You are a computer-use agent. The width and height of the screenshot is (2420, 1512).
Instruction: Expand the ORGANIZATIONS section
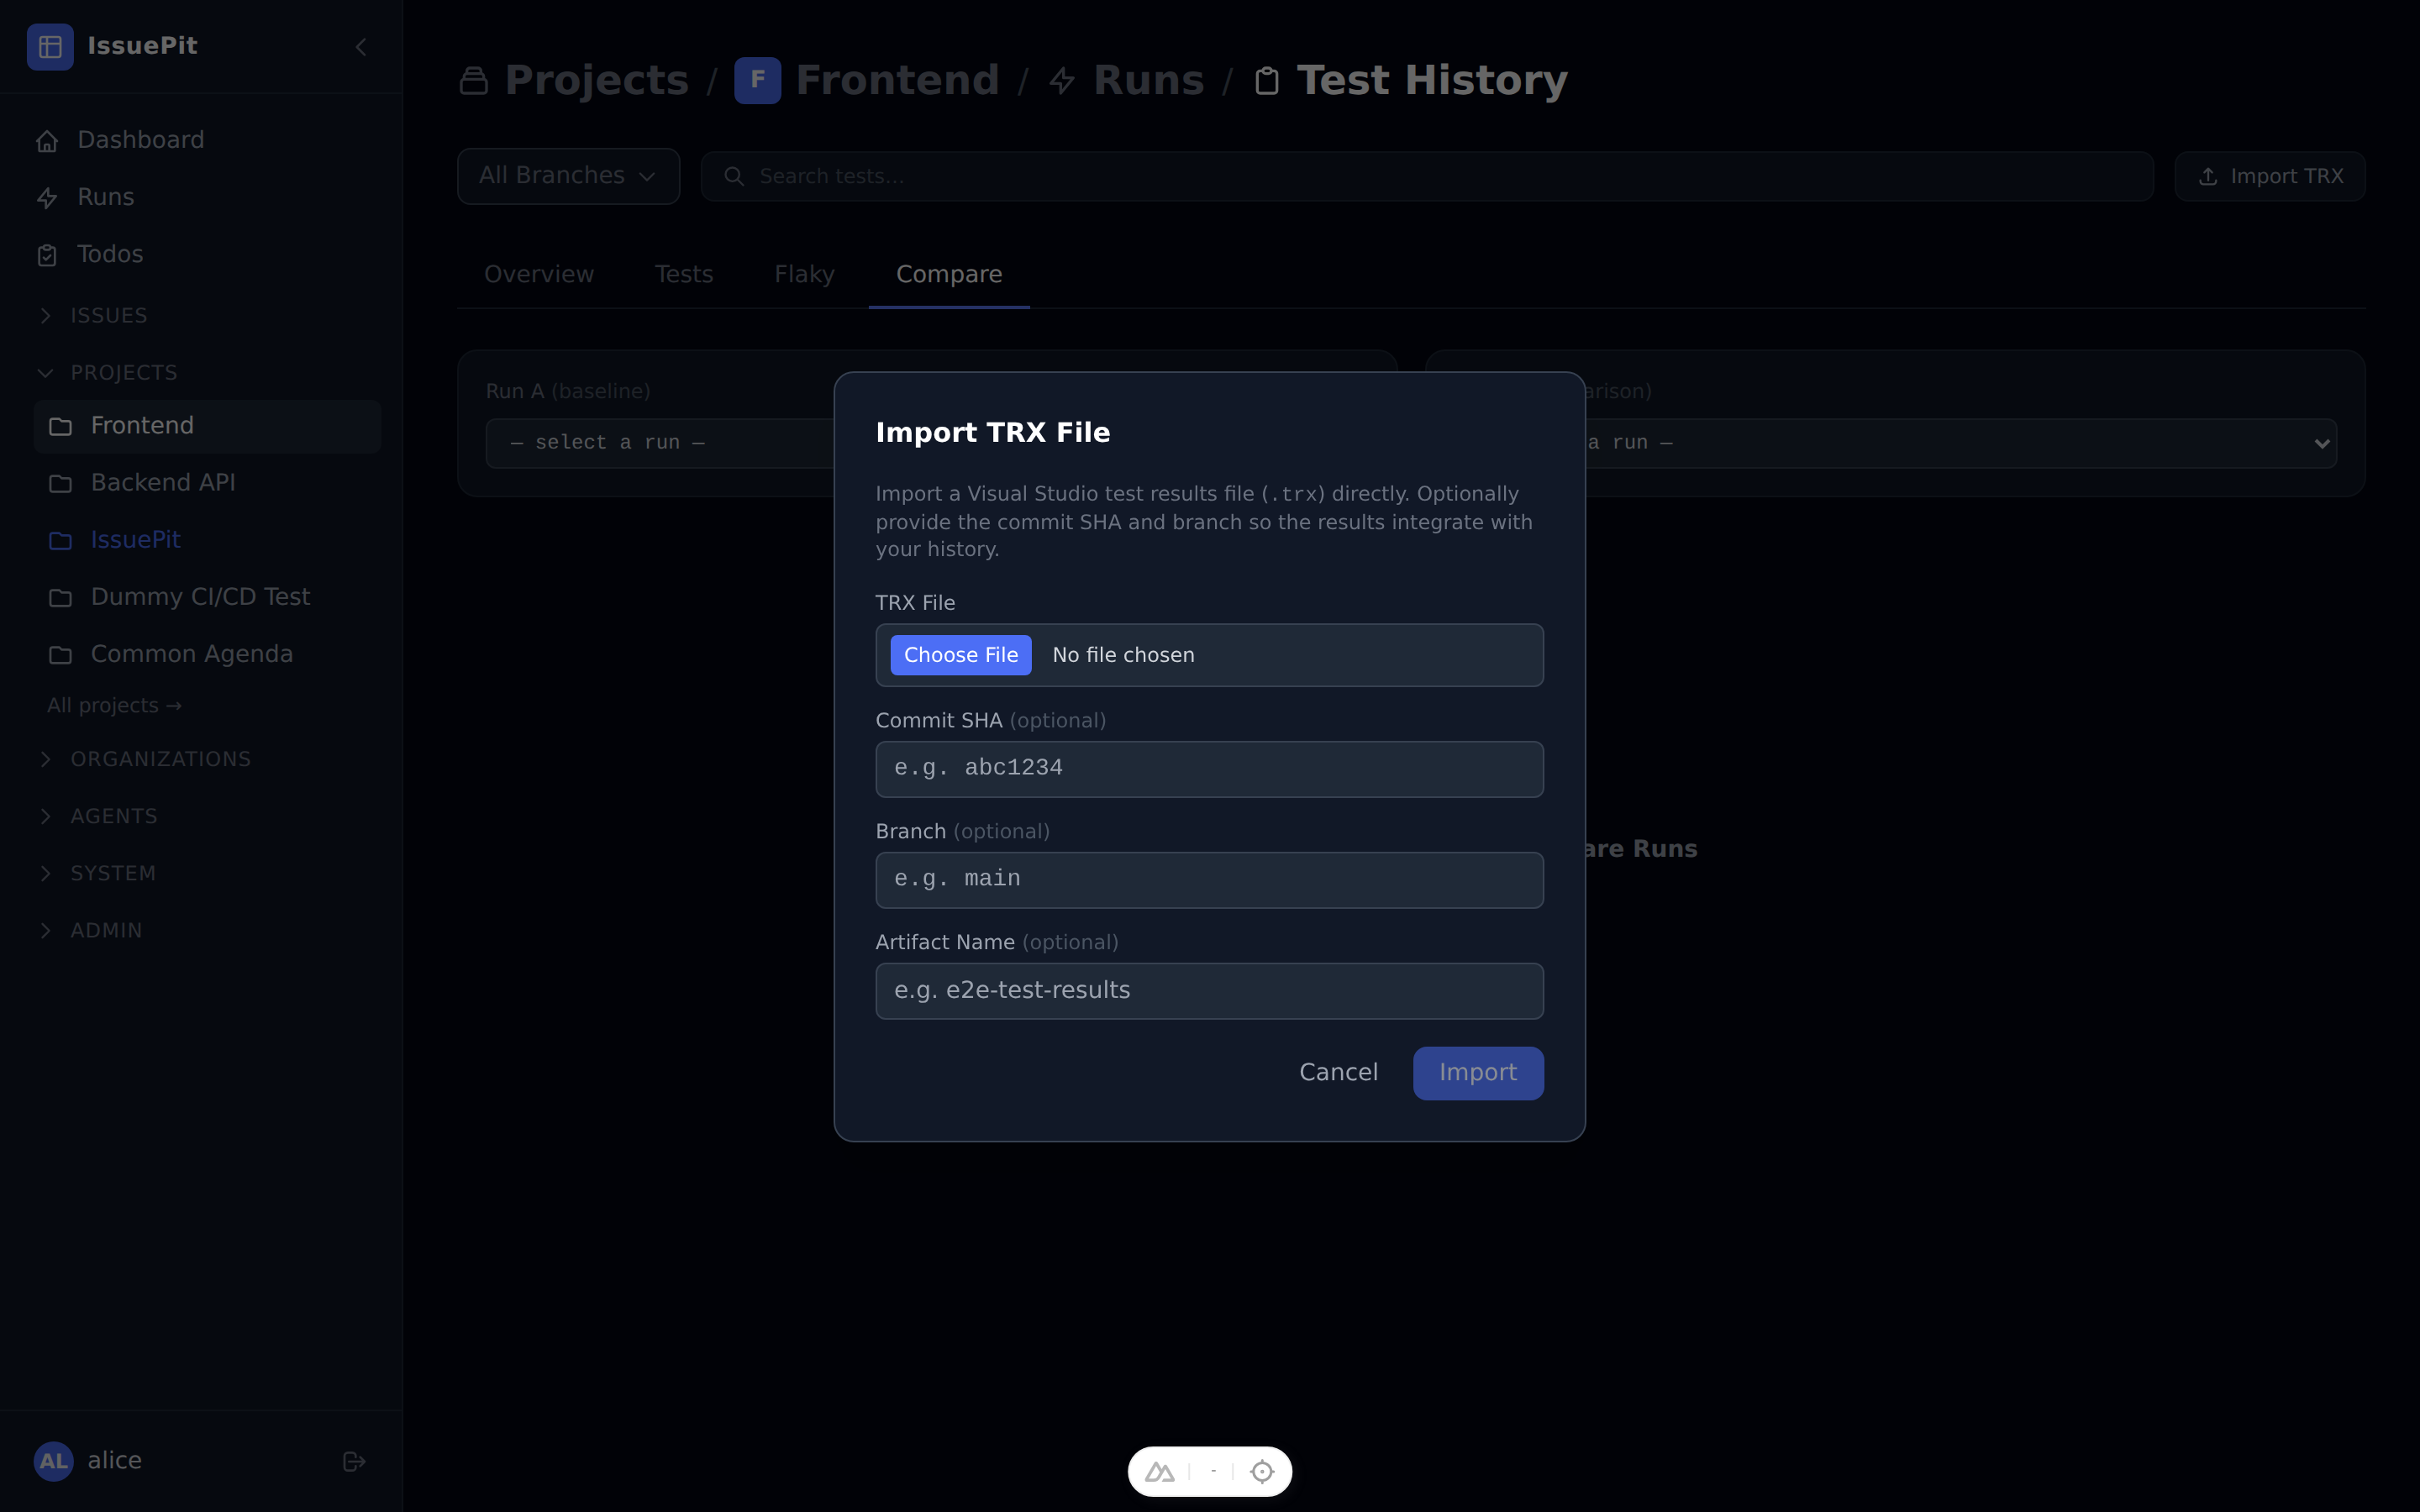pyautogui.click(x=161, y=759)
